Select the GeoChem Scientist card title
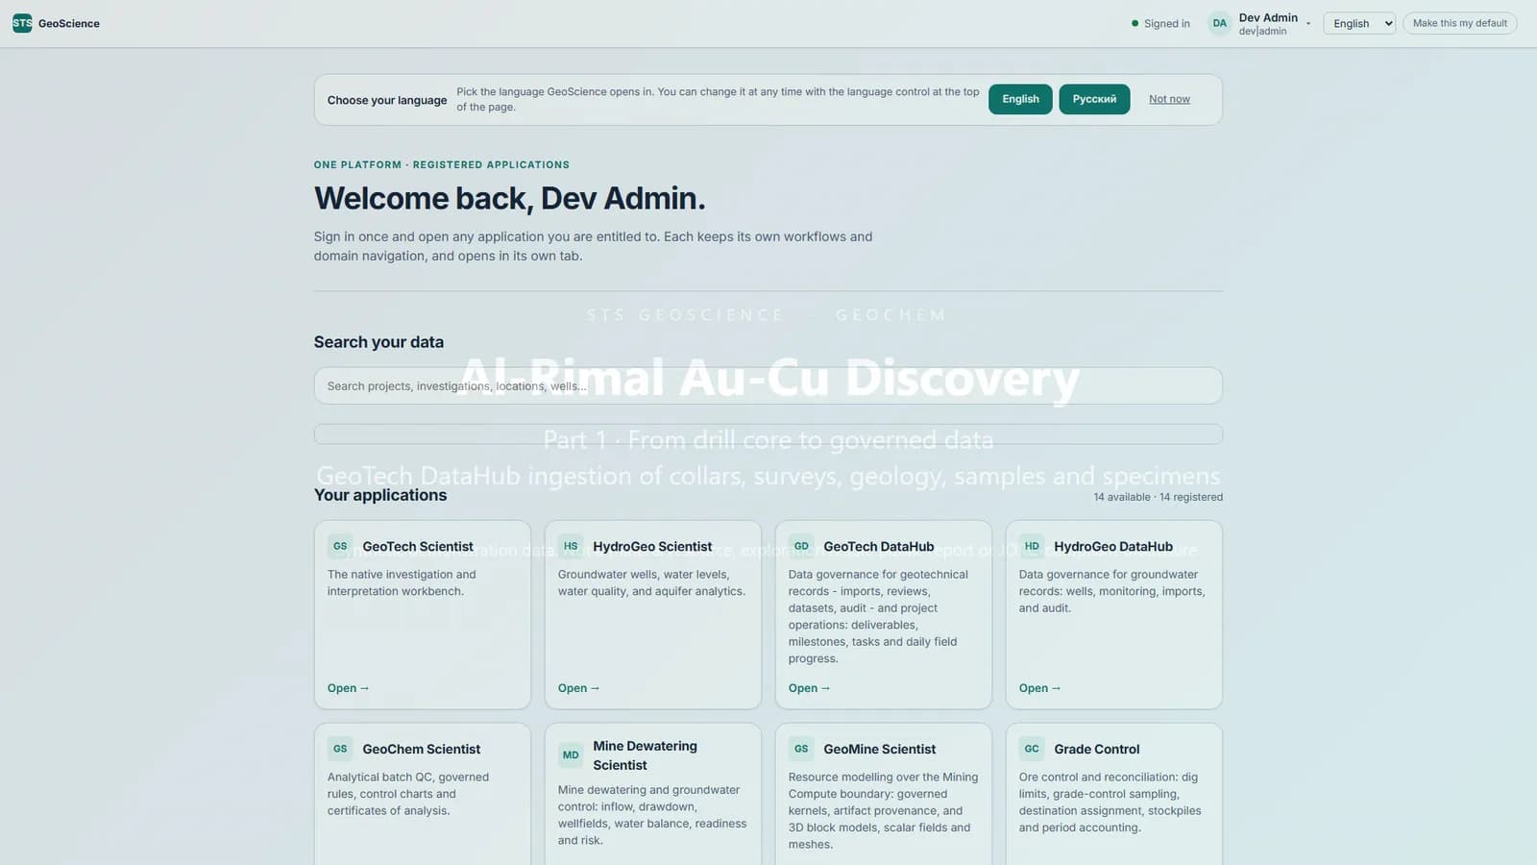 [x=421, y=750]
